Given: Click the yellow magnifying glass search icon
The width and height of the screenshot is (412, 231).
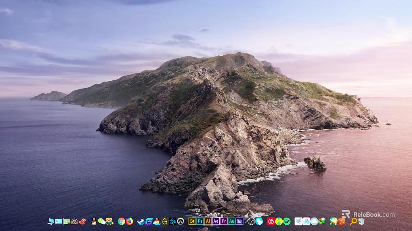Looking at the screenshot, I should 353,221.
